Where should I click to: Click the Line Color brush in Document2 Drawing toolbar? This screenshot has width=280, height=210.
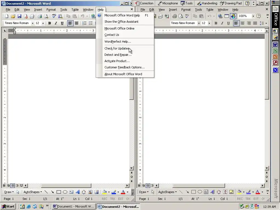point(114,192)
